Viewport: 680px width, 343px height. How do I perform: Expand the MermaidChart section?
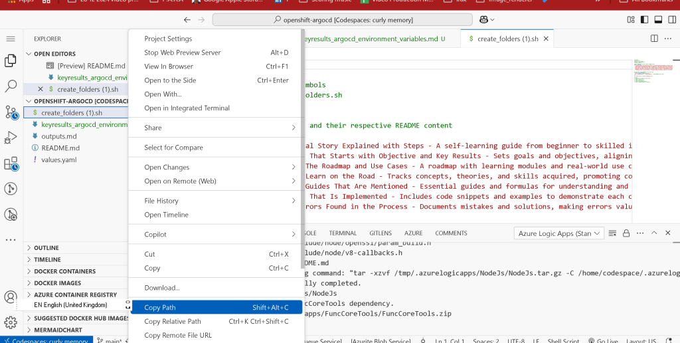point(76,330)
